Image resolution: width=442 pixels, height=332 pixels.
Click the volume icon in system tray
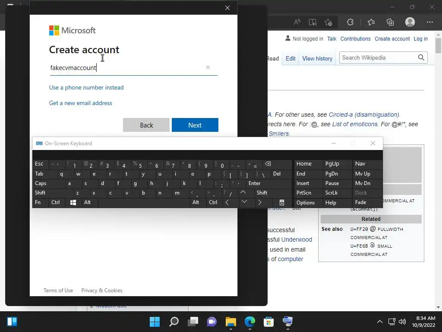coord(402,322)
